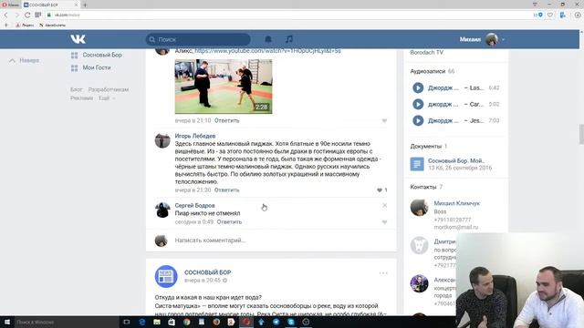This screenshot has width=584, height=328.
Task: Play the 2:28 video thumbnail
Action: tap(224, 87)
